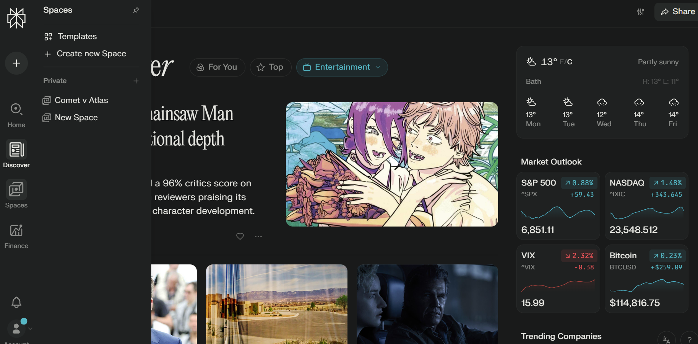
Task: Open the Chainsaw Man featured image
Action: (x=392, y=164)
